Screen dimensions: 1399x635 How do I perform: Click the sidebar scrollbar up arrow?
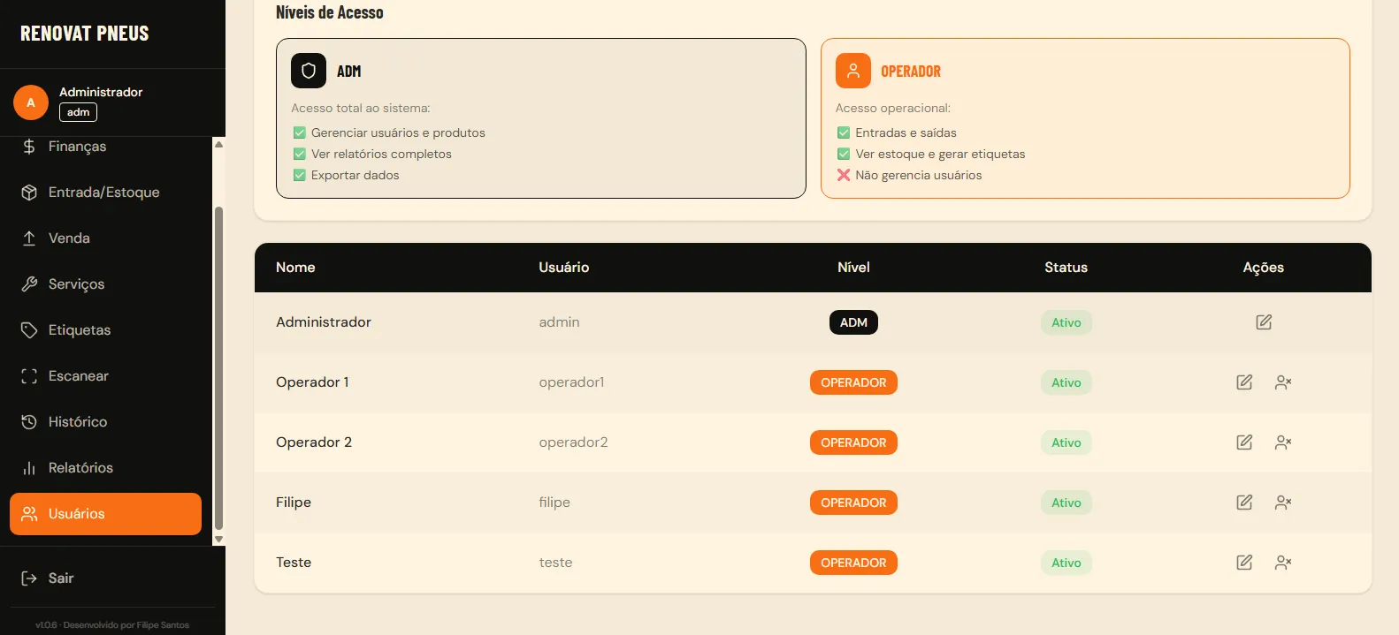pos(218,144)
